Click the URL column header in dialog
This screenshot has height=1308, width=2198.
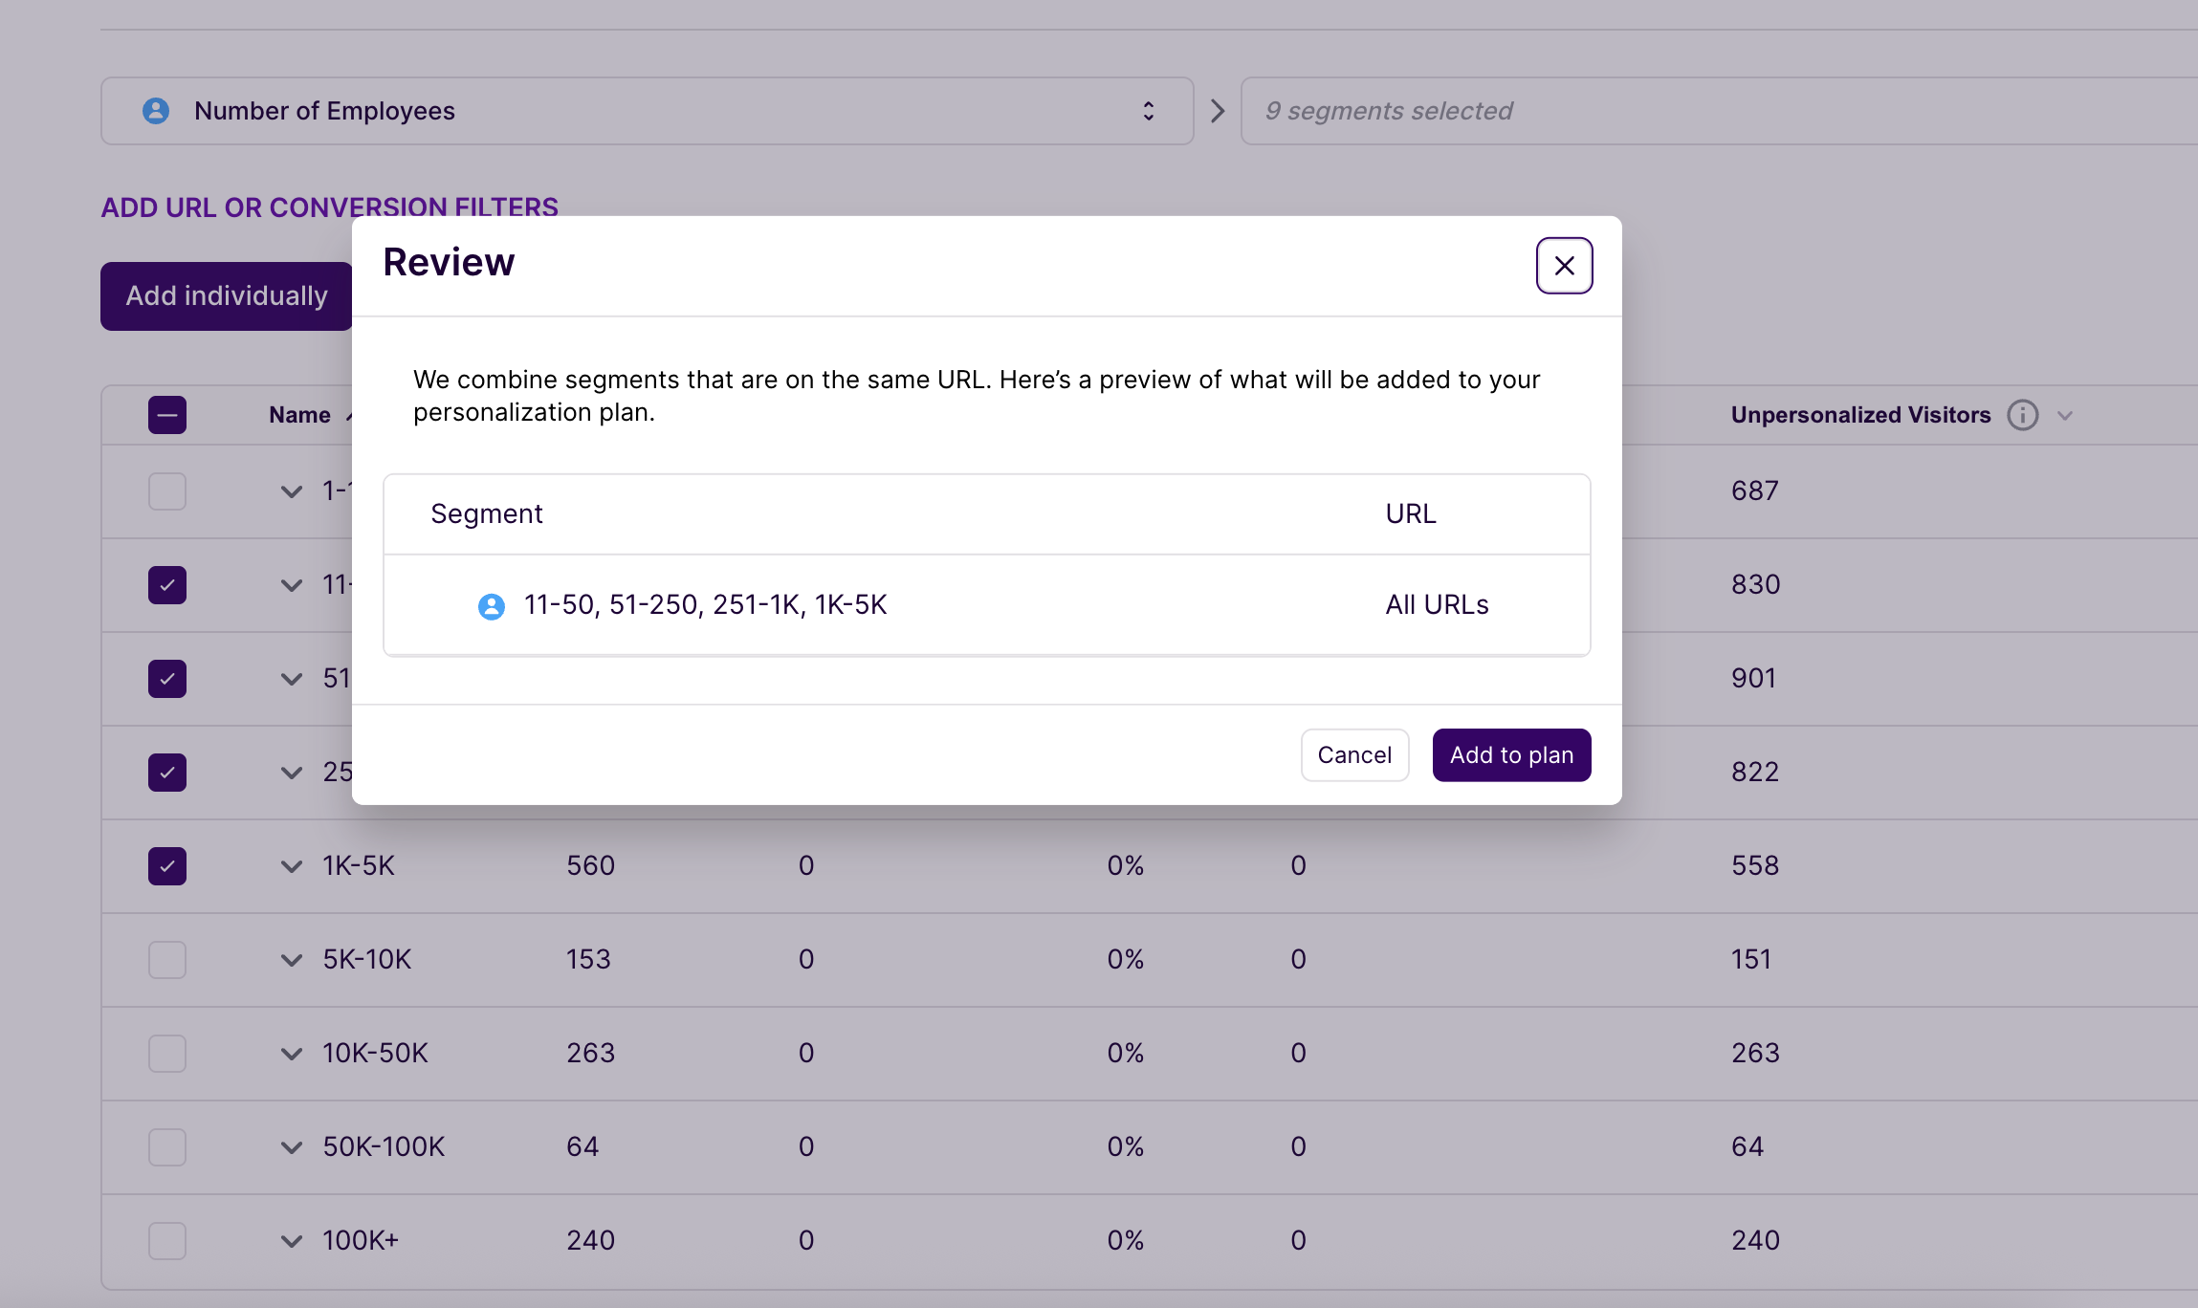pos(1411,514)
